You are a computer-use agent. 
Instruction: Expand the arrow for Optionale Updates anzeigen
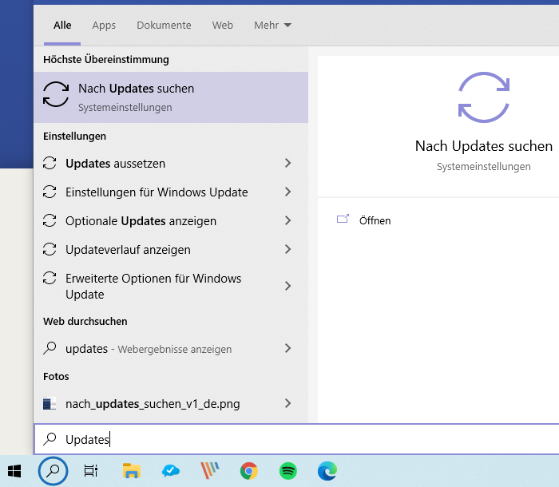click(288, 220)
